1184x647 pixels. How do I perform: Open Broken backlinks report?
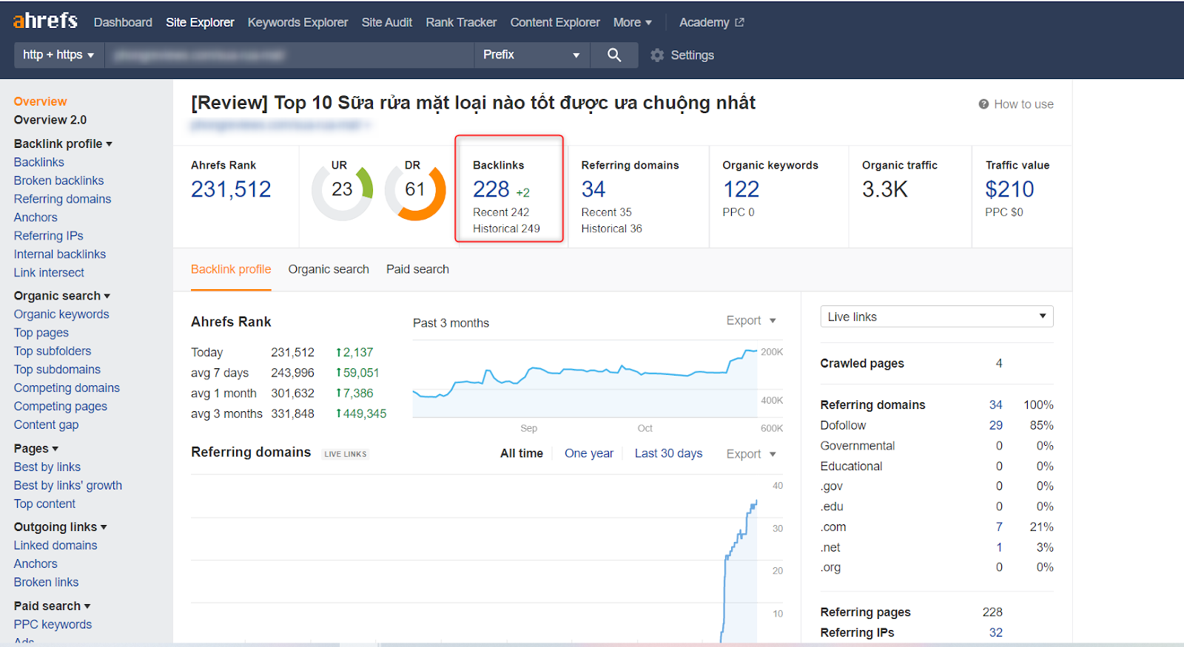58,180
